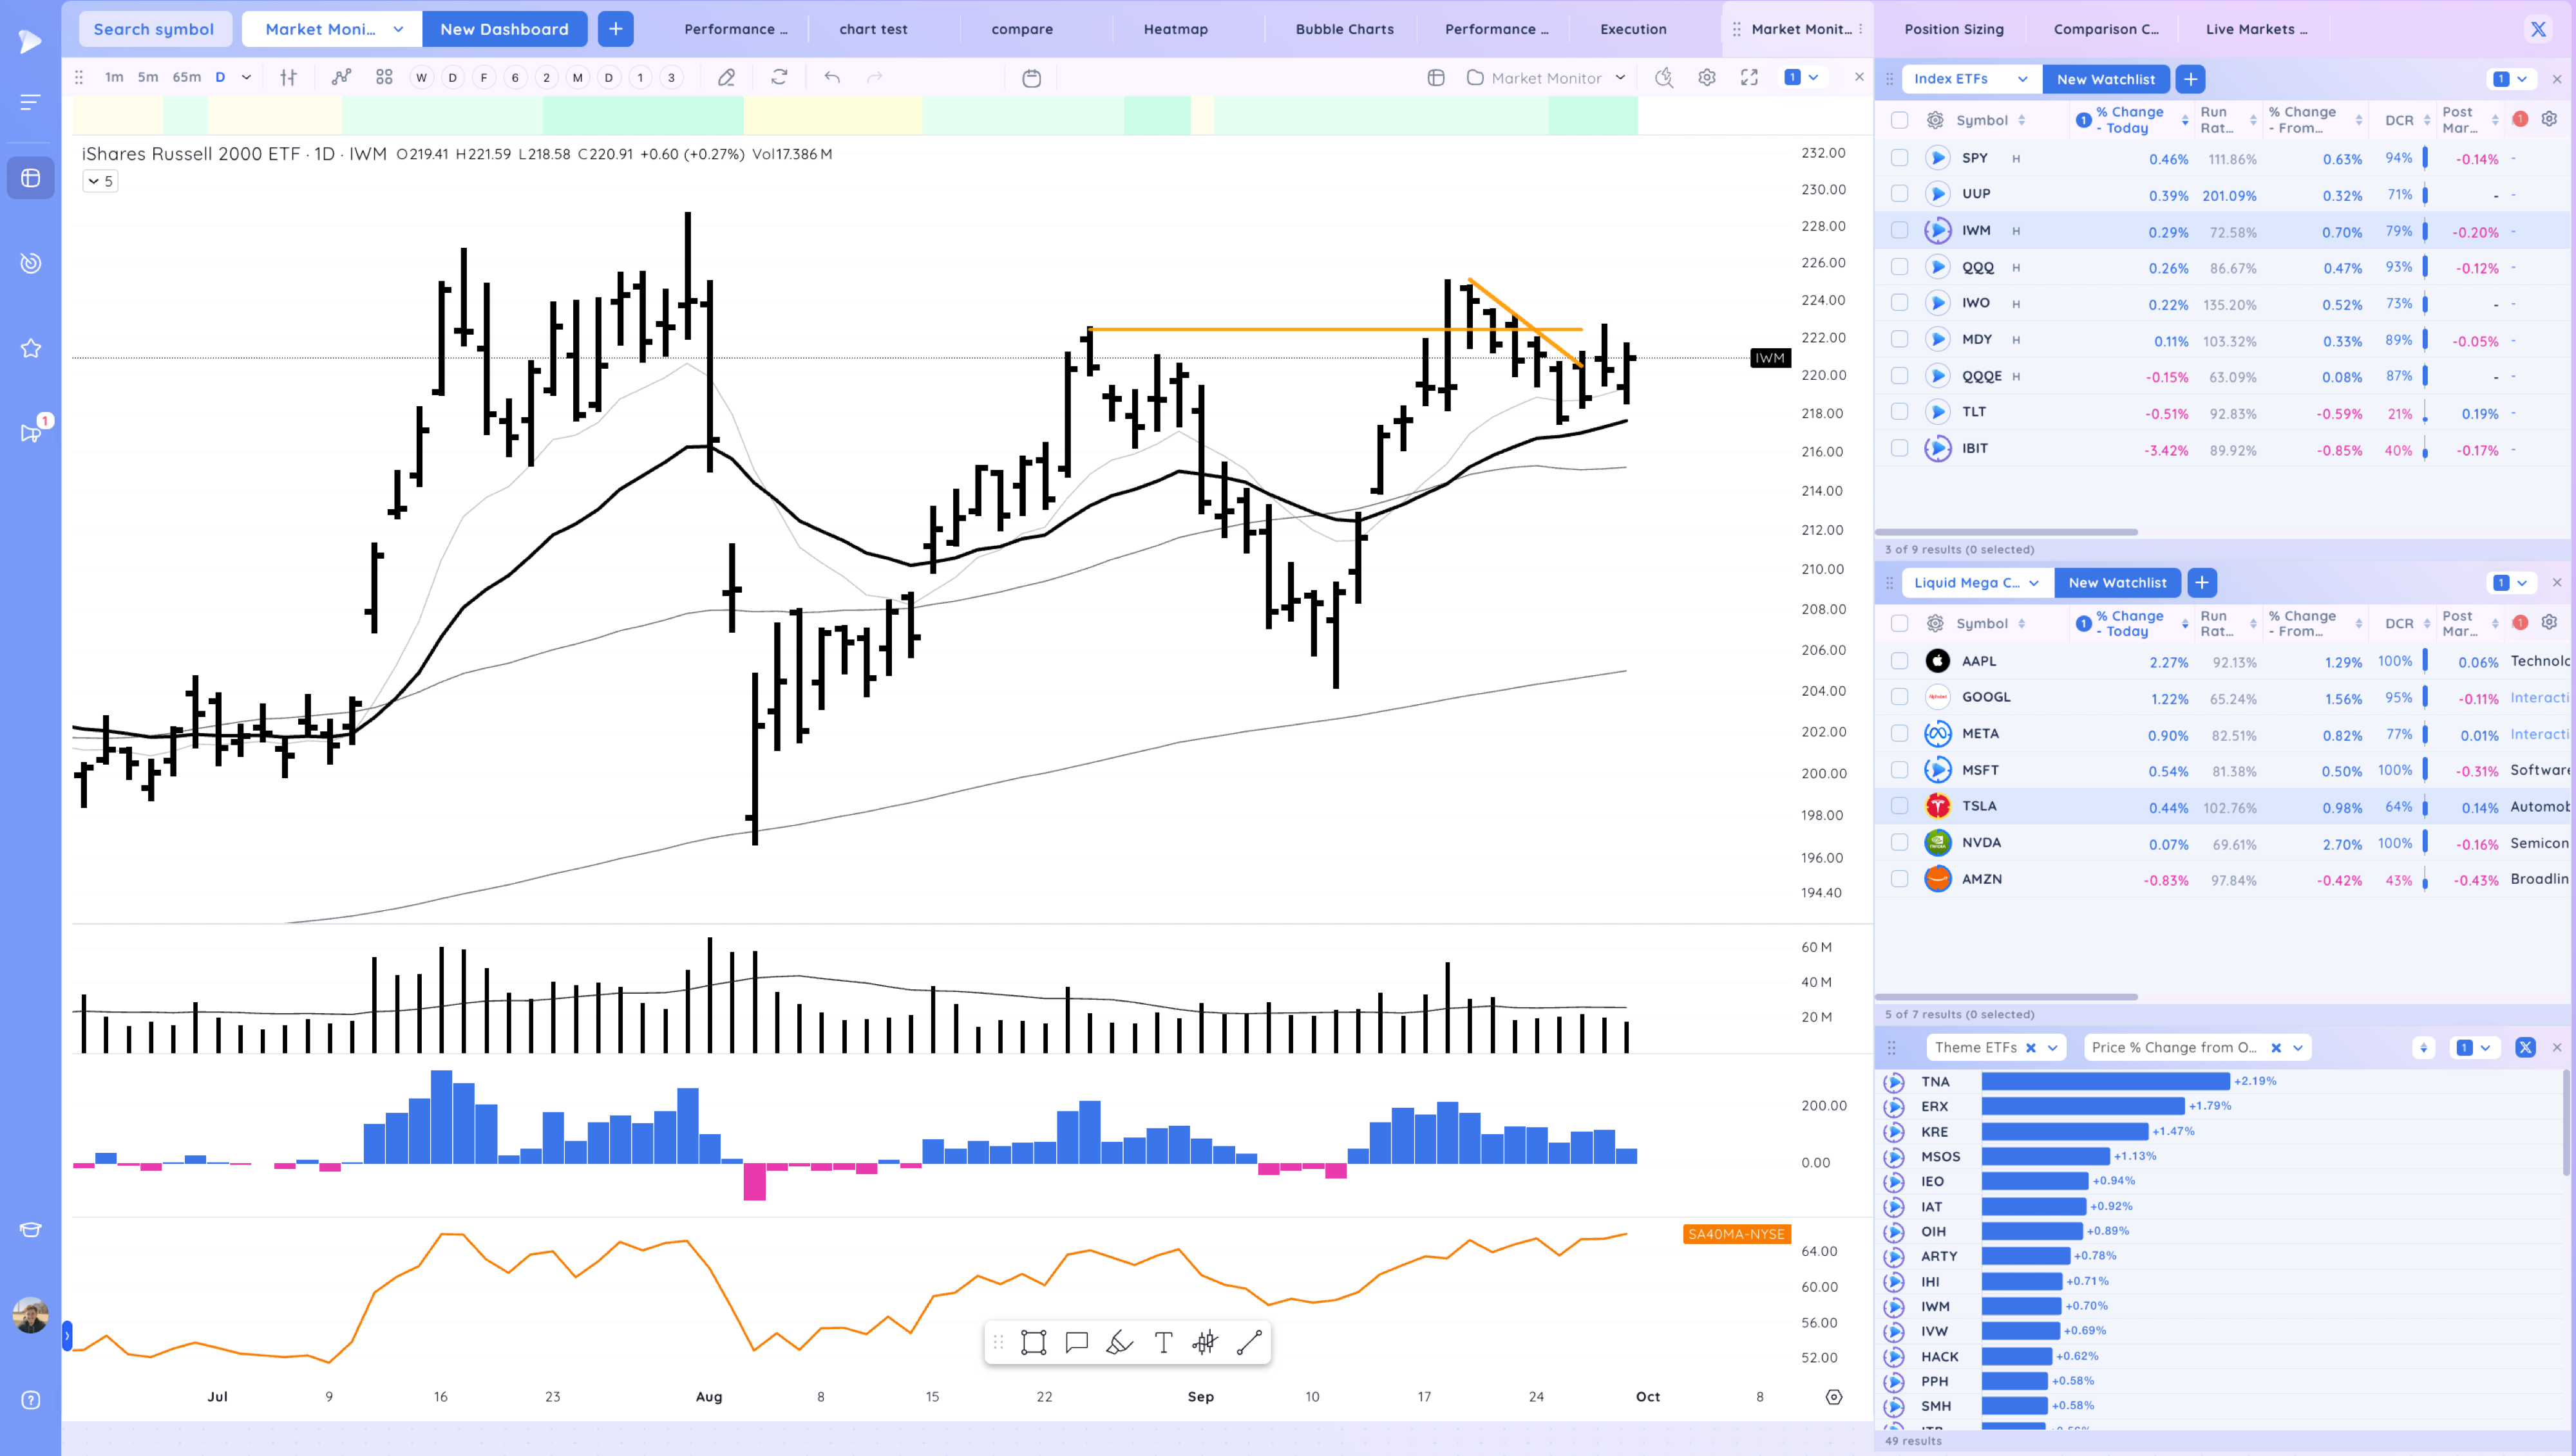Add a dashboard with the plus button

click(615, 29)
